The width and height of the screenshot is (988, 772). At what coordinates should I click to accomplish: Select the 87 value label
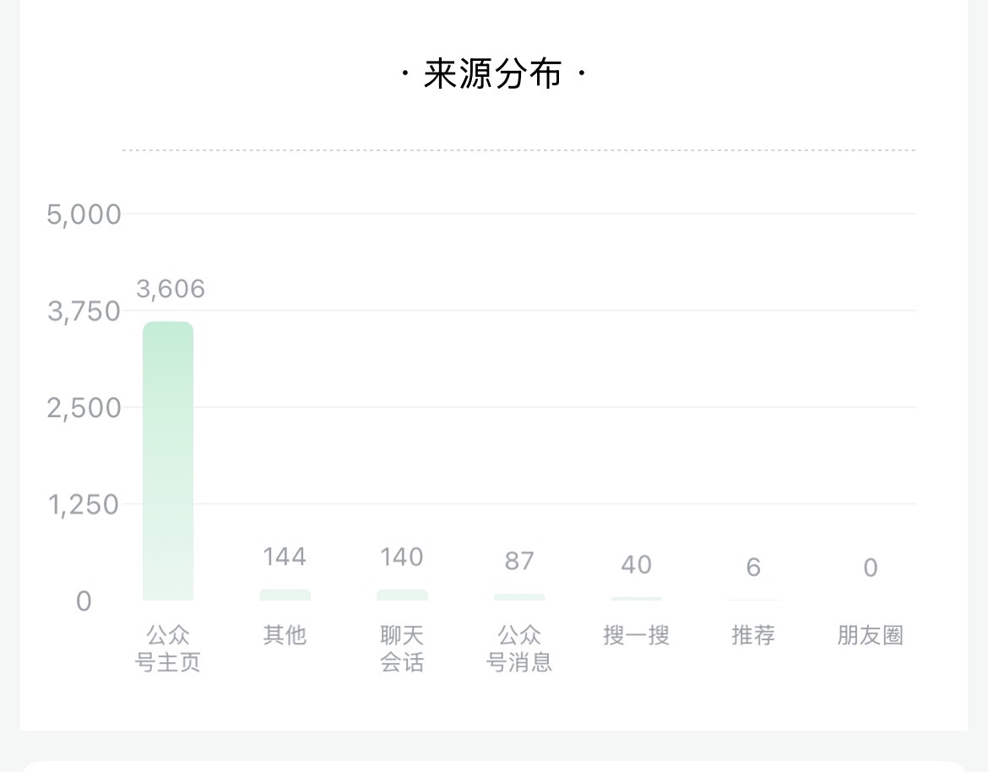click(519, 561)
